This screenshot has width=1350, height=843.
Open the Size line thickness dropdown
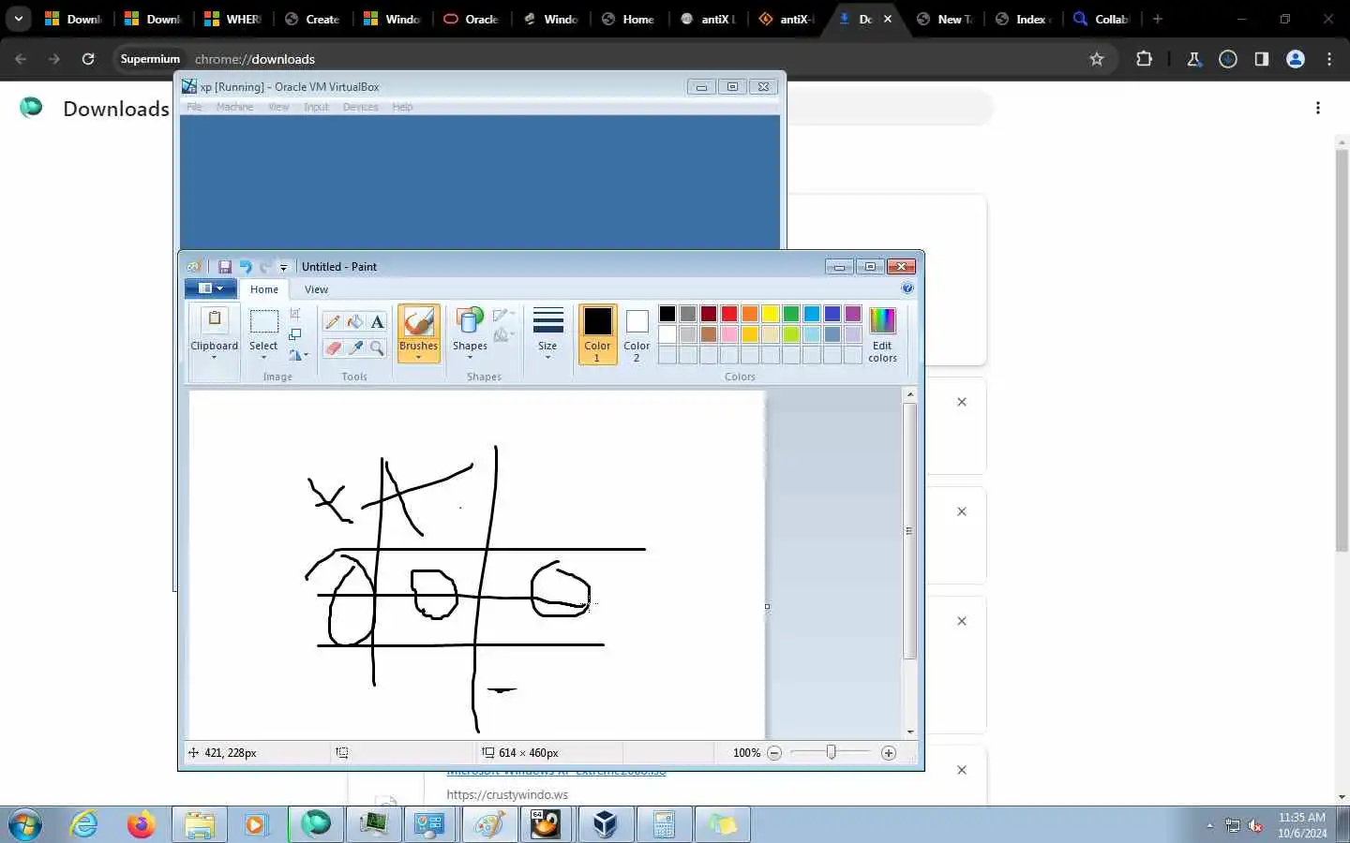[x=547, y=334]
